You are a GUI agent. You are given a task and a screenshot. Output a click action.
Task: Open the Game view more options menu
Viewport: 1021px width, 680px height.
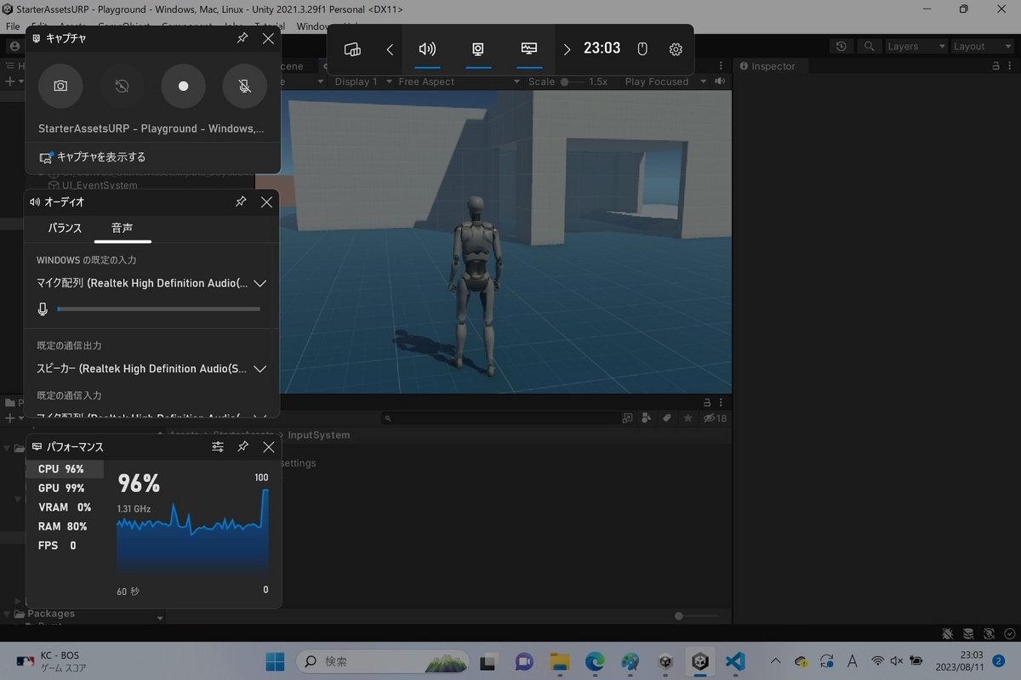coord(722,66)
